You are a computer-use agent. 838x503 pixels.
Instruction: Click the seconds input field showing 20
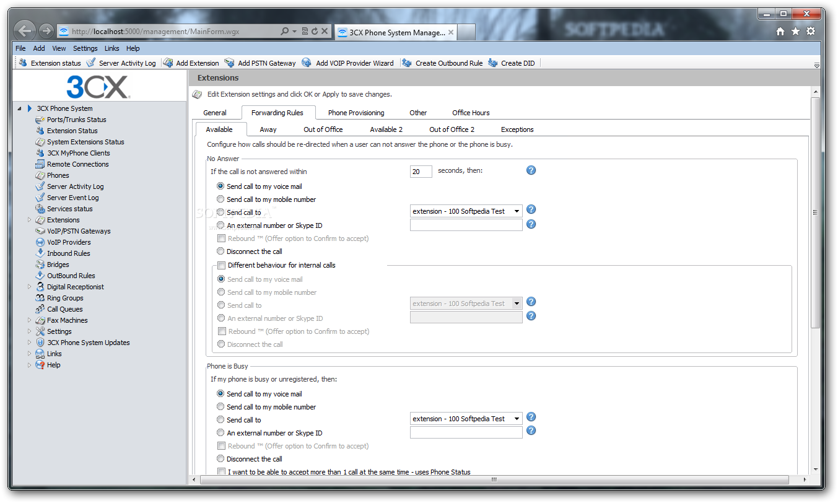421,172
